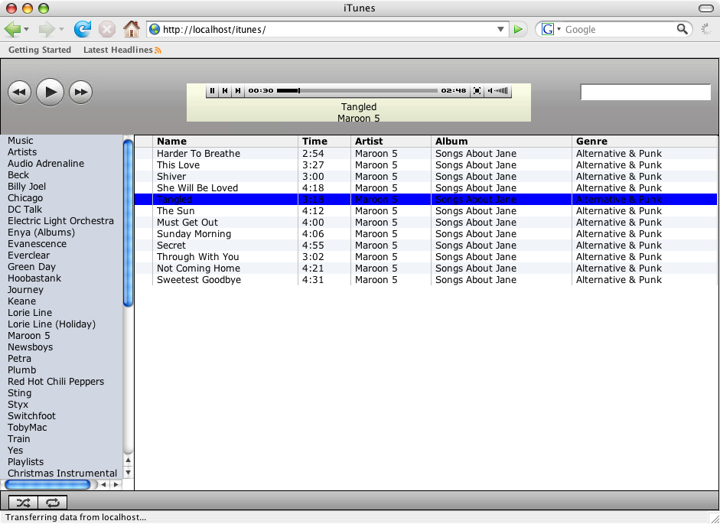The image size is (720, 524).
Task: Click the playback progress bar
Action: coord(357,90)
